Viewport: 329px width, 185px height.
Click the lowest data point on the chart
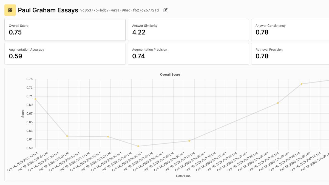pos(138,146)
